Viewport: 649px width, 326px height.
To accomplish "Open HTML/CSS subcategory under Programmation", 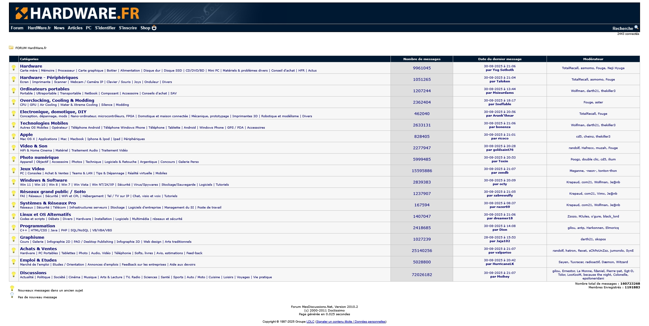I will pos(39,230).
